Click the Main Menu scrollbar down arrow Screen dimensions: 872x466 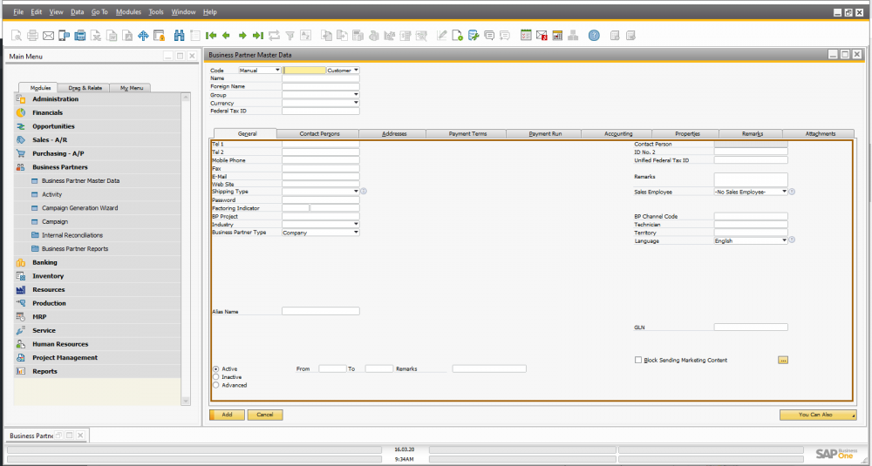(x=186, y=401)
